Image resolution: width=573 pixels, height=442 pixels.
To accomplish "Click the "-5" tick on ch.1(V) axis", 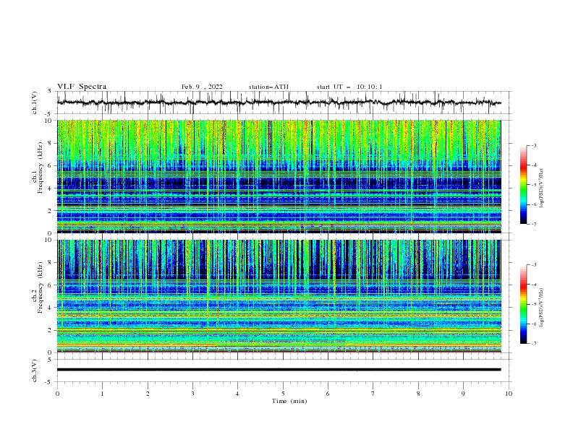I will [49, 114].
